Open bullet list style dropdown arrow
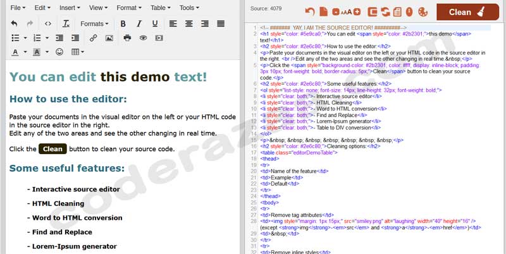This screenshot has height=254, width=506. click(25, 38)
